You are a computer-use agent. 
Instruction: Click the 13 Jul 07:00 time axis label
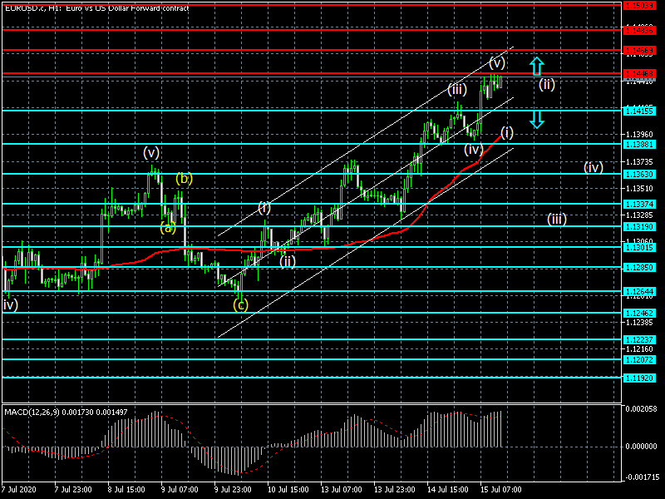click(x=341, y=490)
